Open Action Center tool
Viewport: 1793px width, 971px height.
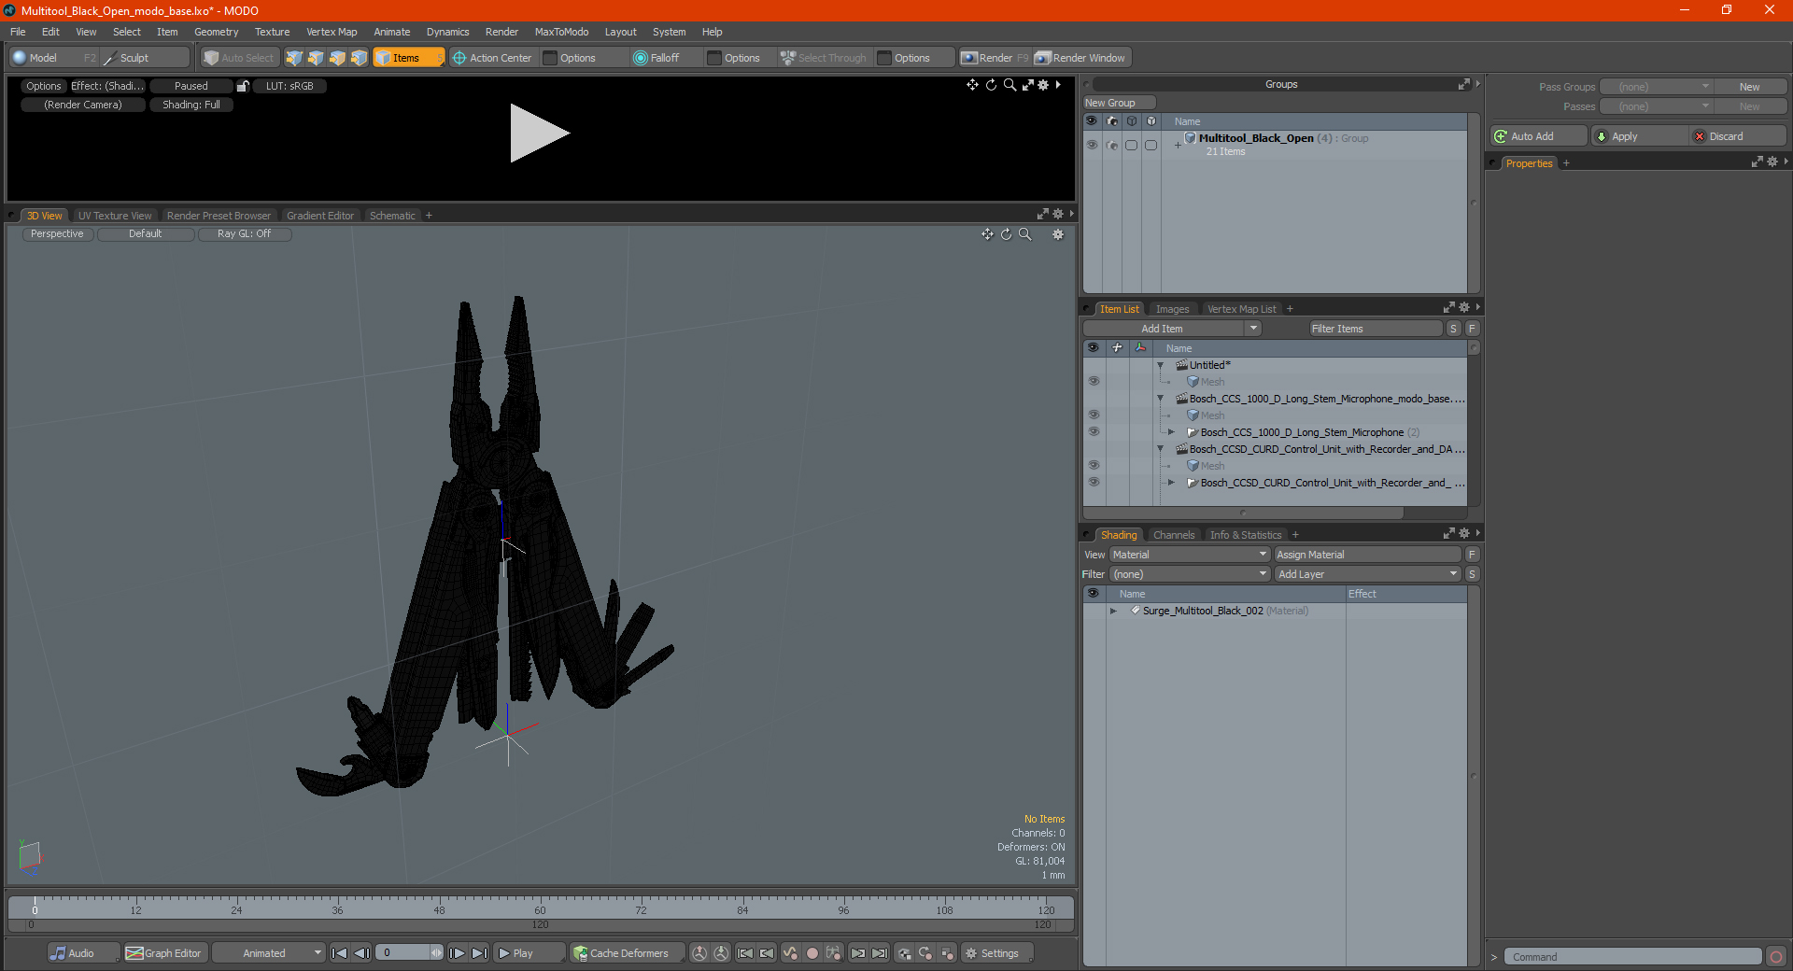492,58
